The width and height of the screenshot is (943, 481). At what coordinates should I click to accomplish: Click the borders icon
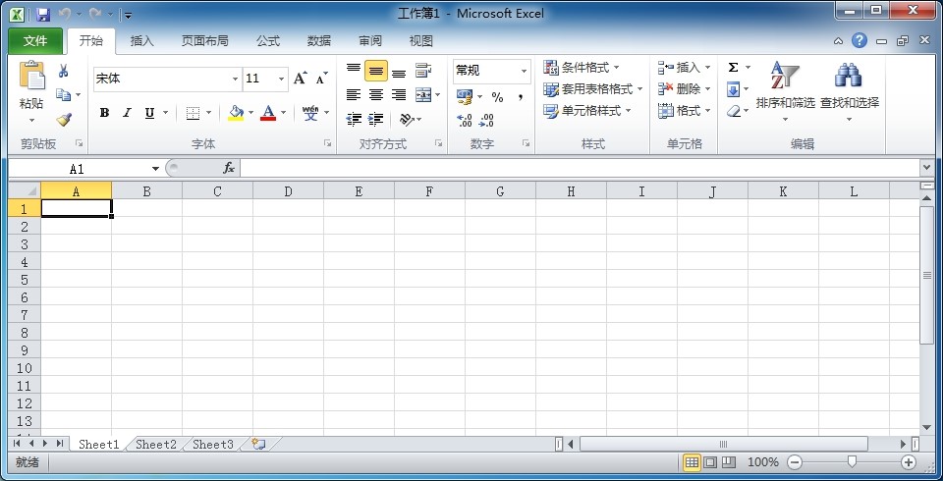pyautogui.click(x=193, y=113)
